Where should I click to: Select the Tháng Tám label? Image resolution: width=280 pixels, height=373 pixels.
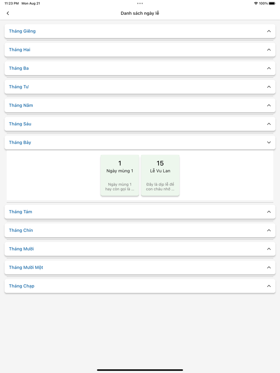pos(20,212)
